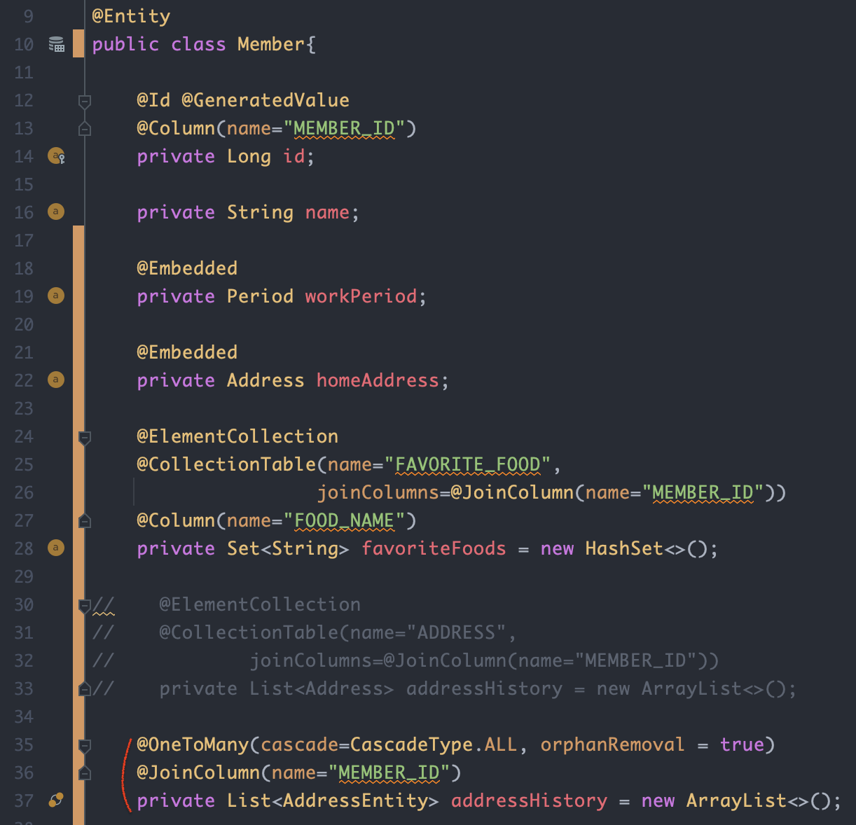The image size is (856, 825).
Task: Click the attribute gutter icon beside String name
Action: click(x=56, y=212)
